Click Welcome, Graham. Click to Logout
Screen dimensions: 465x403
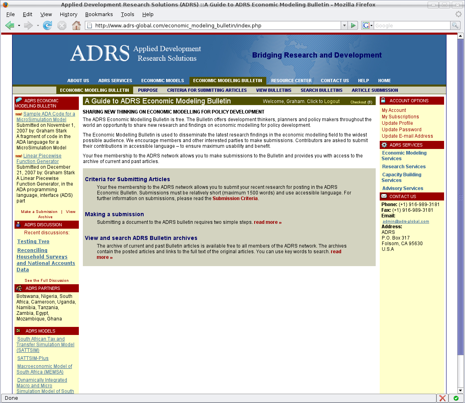(x=301, y=101)
